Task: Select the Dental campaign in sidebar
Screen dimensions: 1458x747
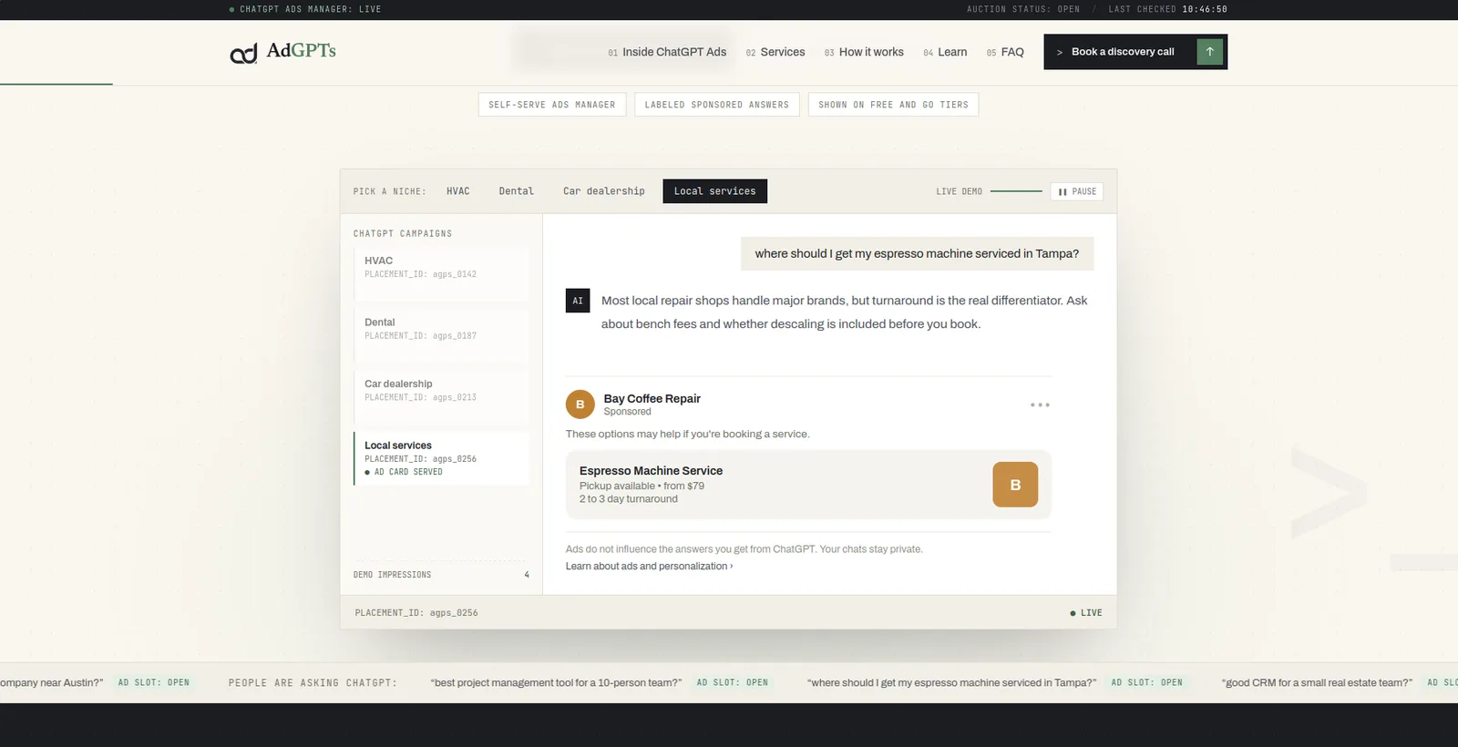Action: (441, 336)
